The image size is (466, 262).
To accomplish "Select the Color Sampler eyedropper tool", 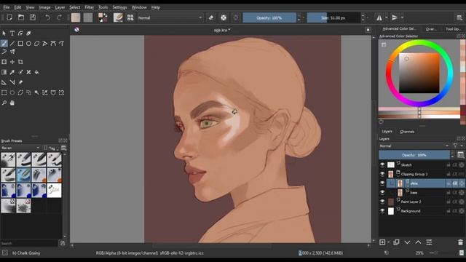I will click(12, 72).
